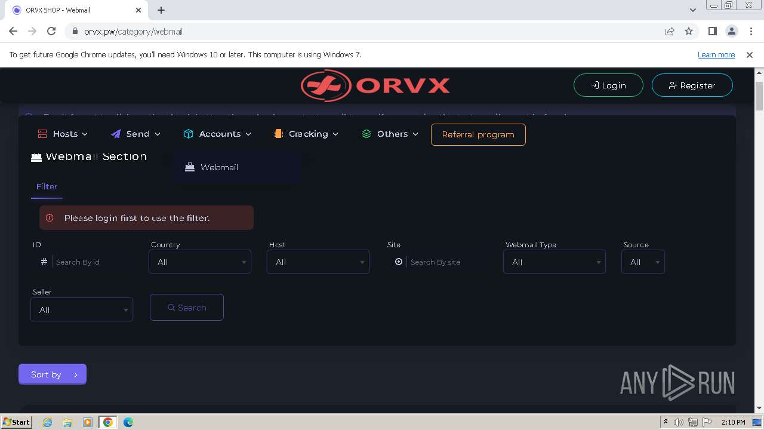Click the address bar URL
Screen dimensions: 764x430
coord(133,31)
